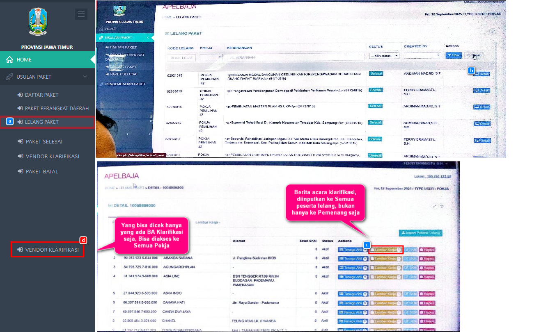Click Hapus for ASKA INDO
This screenshot has height=332, width=548.
click(x=426, y=294)
